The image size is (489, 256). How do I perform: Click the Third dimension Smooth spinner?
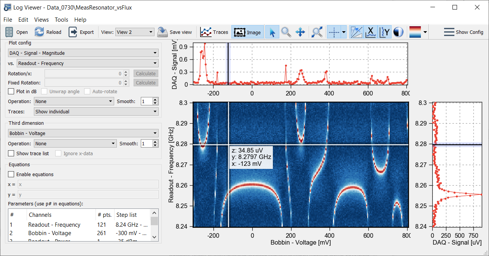point(150,143)
